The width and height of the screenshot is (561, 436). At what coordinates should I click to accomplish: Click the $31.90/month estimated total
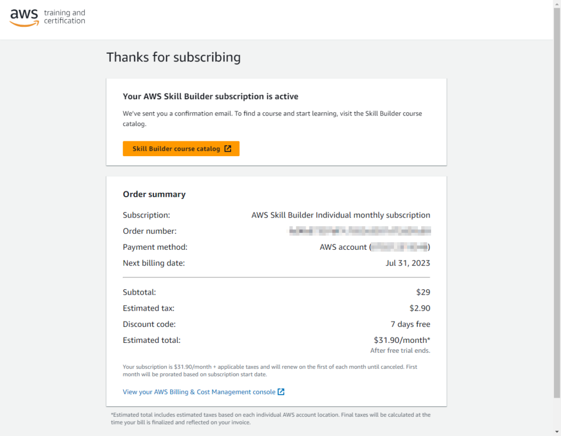[x=402, y=340]
